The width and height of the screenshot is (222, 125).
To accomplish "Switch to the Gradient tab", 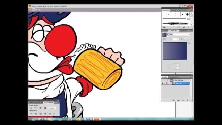I will pyautogui.click(x=173, y=31).
